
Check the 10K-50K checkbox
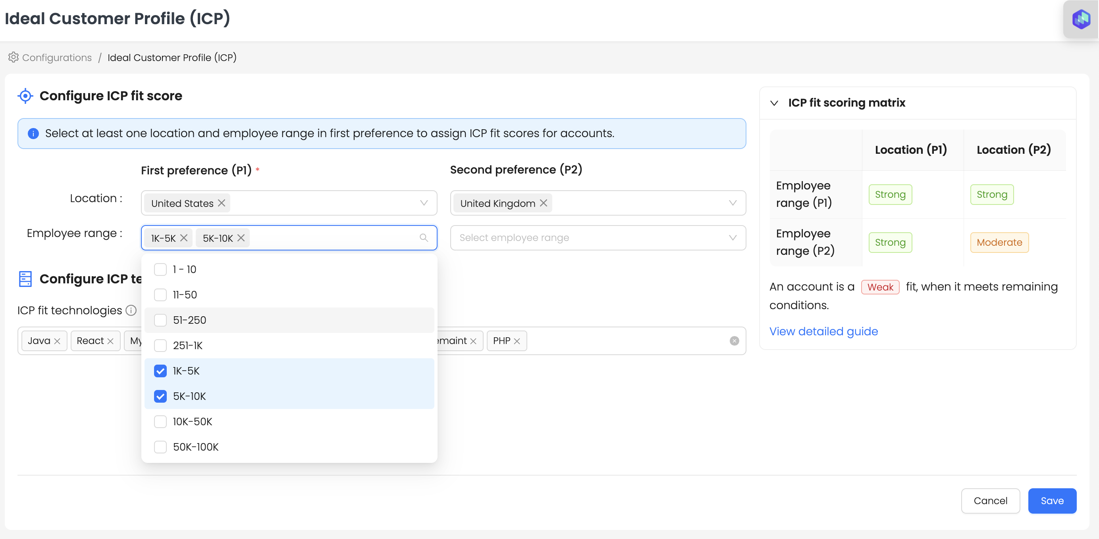pos(160,422)
